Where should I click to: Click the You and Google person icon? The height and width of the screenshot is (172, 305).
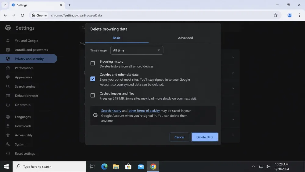pos(8,41)
